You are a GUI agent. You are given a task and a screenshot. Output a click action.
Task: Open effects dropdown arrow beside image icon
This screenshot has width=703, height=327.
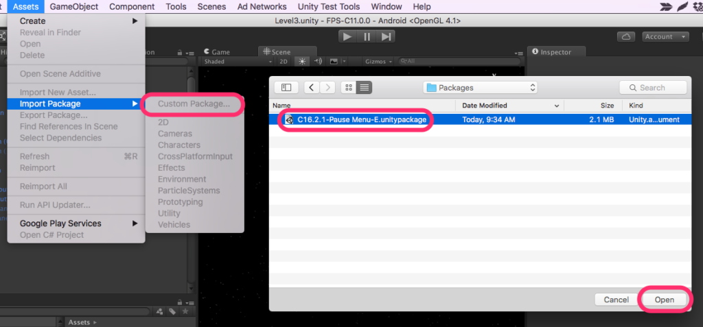pos(344,62)
